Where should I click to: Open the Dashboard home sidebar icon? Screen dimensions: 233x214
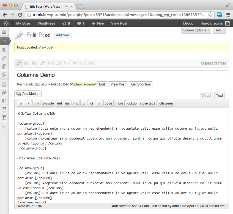[x=4, y=31]
